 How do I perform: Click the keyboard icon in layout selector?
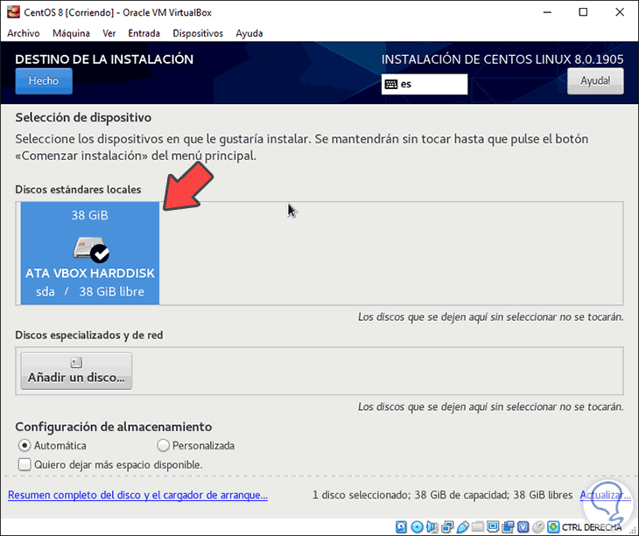pos(390,84)
